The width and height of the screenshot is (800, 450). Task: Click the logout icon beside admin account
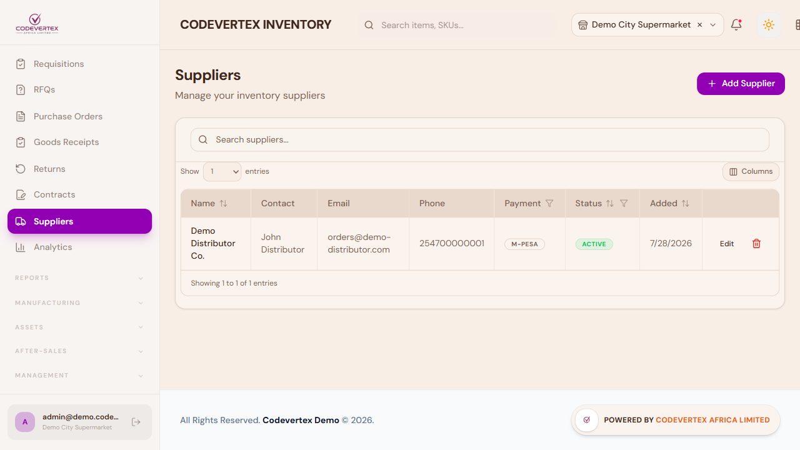(136, 422)
